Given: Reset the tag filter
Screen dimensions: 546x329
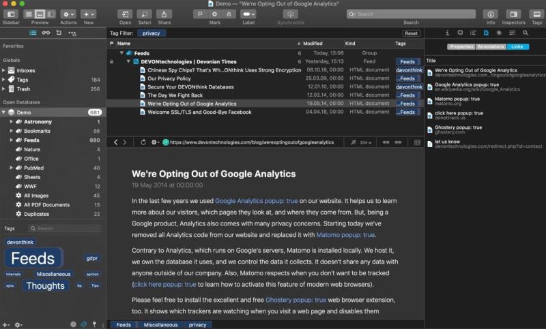Looking at the screenshot, I should coord(411,33).
